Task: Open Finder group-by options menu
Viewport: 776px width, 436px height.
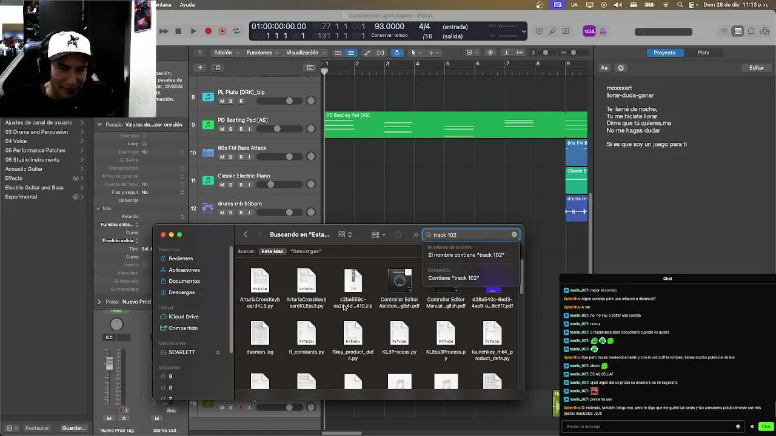Action: (x=379, y=234)
